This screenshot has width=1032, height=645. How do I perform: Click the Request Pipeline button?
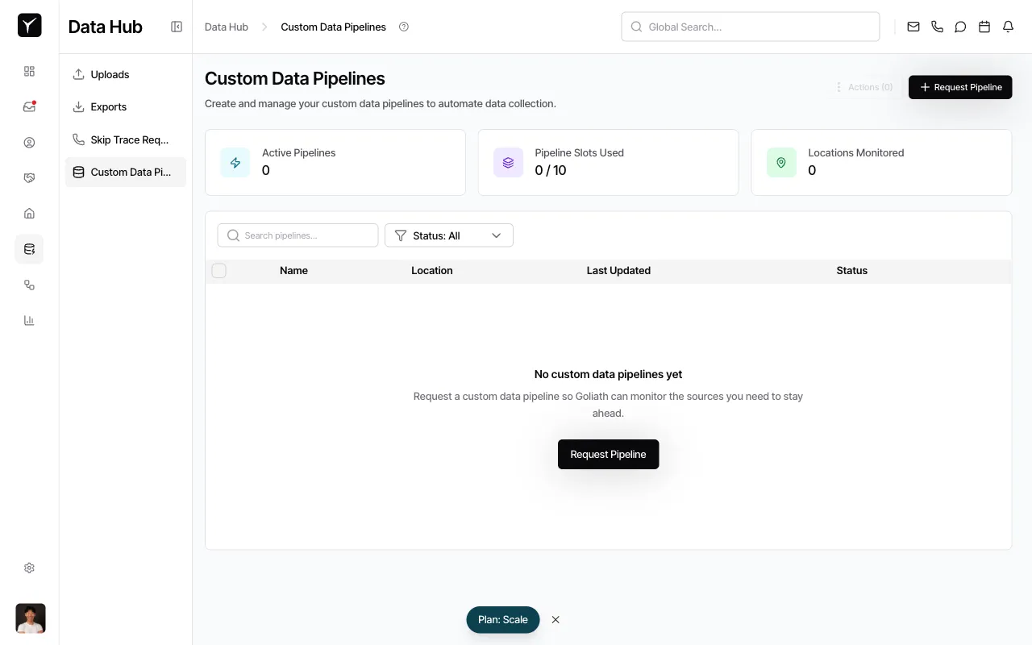tap(960, 87)
